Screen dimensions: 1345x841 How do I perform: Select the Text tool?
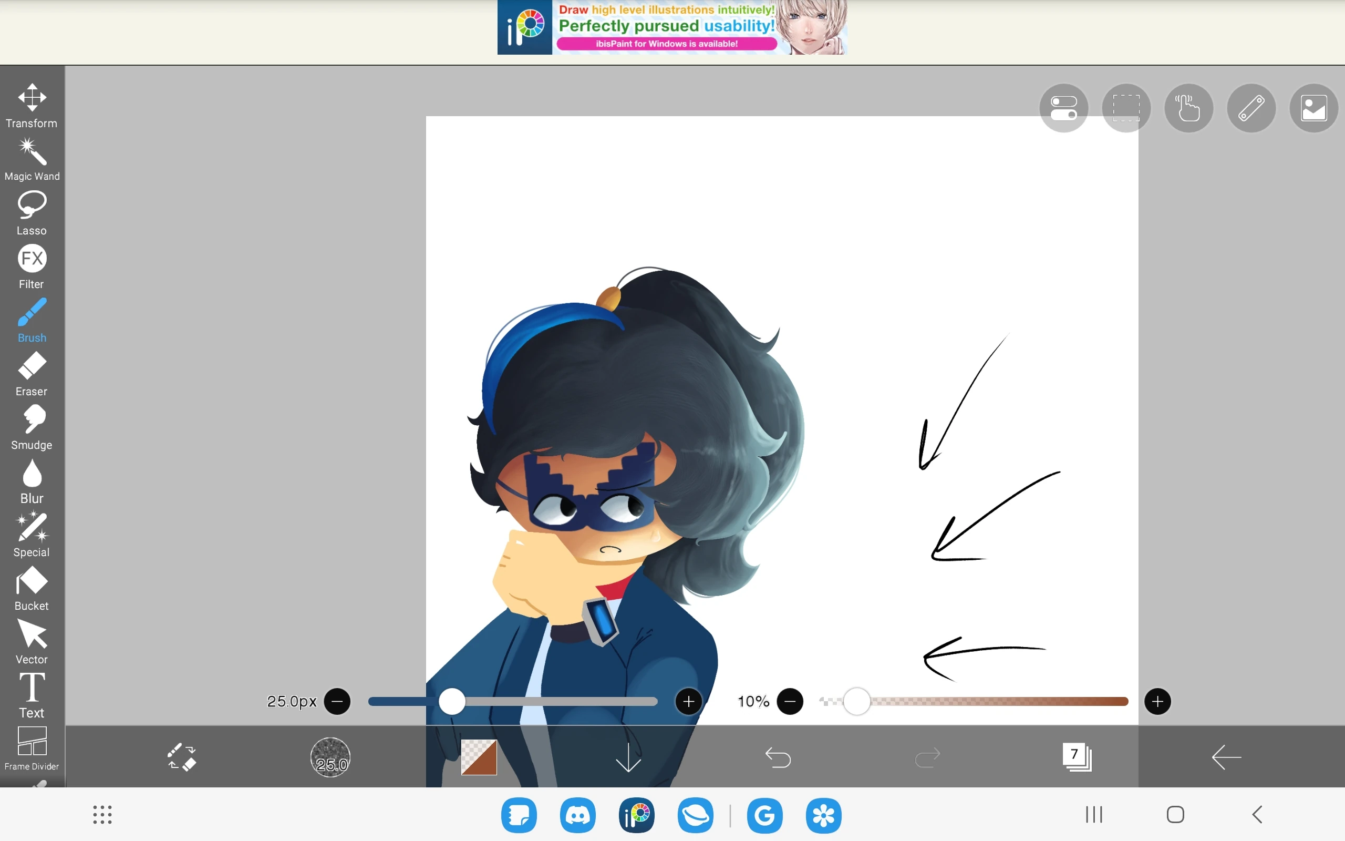point(32,695)
